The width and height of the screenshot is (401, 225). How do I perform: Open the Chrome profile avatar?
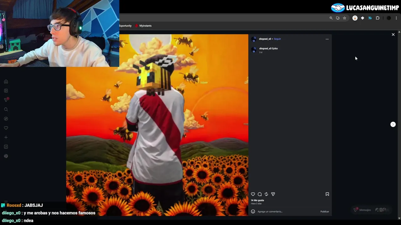tap(389, 18)
